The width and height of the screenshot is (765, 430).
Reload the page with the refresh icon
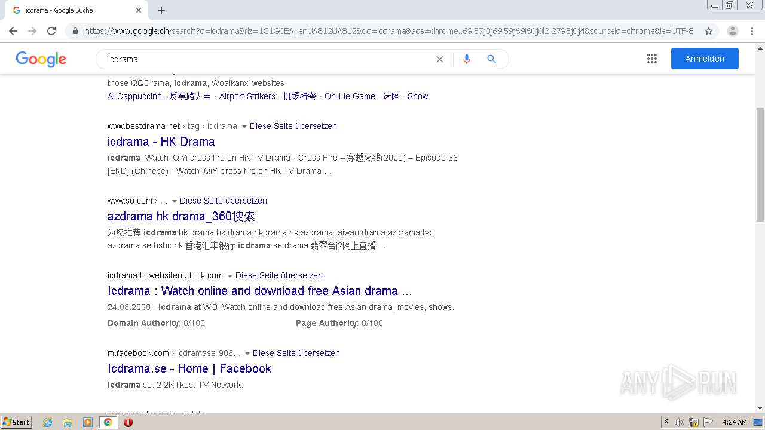coord(51,31)
